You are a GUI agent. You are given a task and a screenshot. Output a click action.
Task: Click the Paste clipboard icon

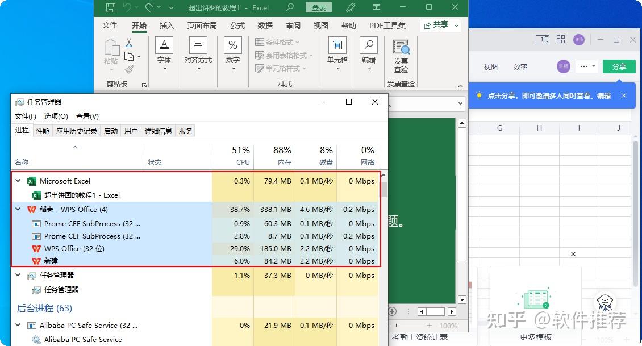pyautogui.click(x=111, y=48)
